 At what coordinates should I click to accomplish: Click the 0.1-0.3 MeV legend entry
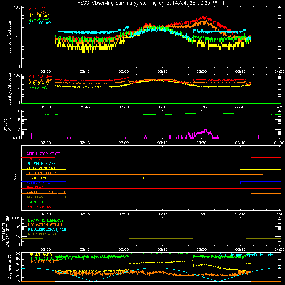tap(41, 77)
